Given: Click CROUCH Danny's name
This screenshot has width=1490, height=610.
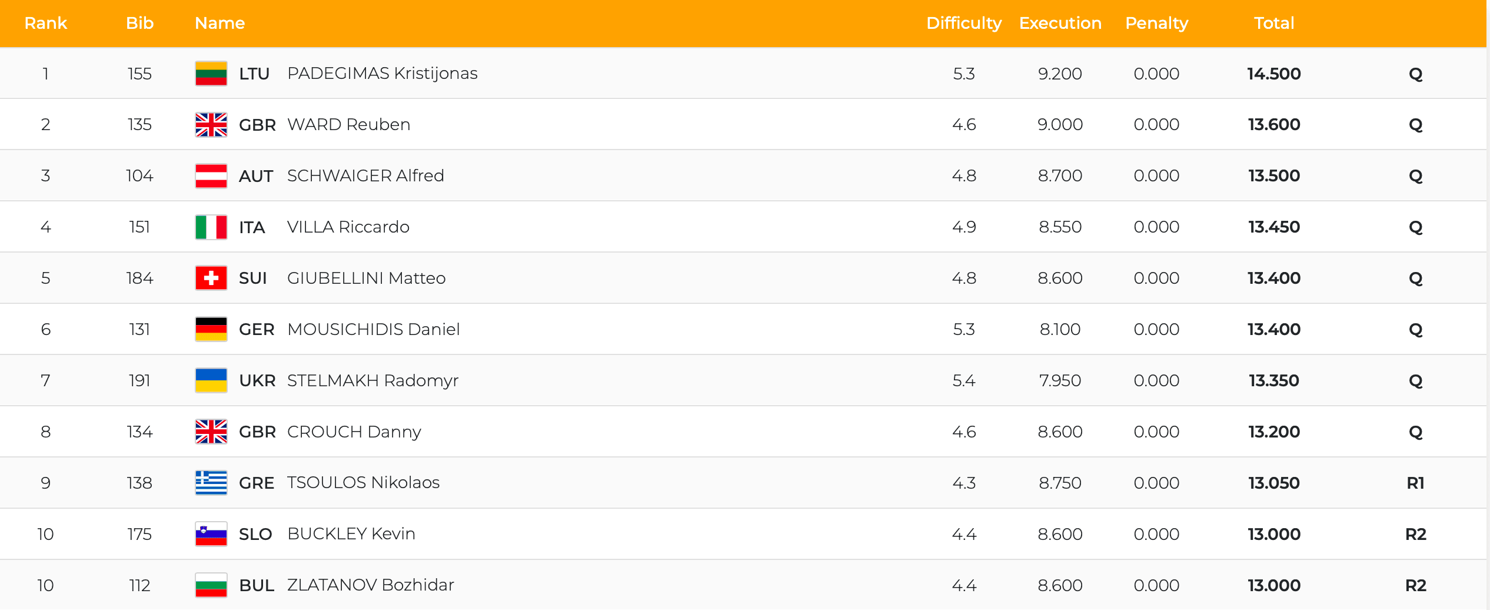Looking at the screenshot, I should tap(354, 432).
